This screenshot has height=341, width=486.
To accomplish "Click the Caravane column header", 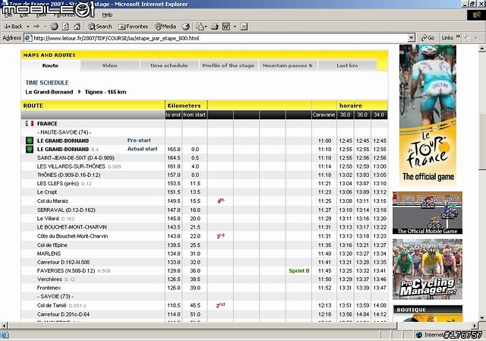I will coord(323,115).
